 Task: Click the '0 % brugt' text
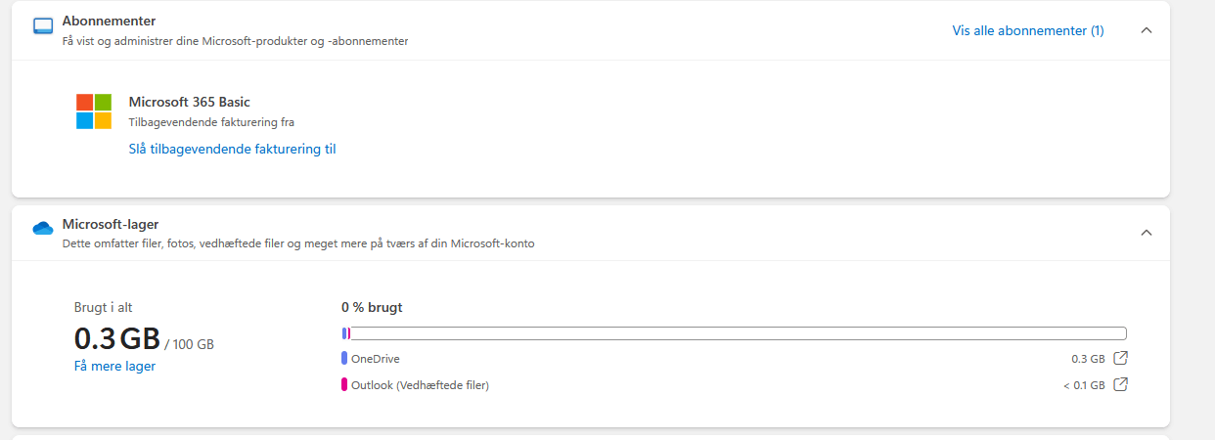click(372, 307)
